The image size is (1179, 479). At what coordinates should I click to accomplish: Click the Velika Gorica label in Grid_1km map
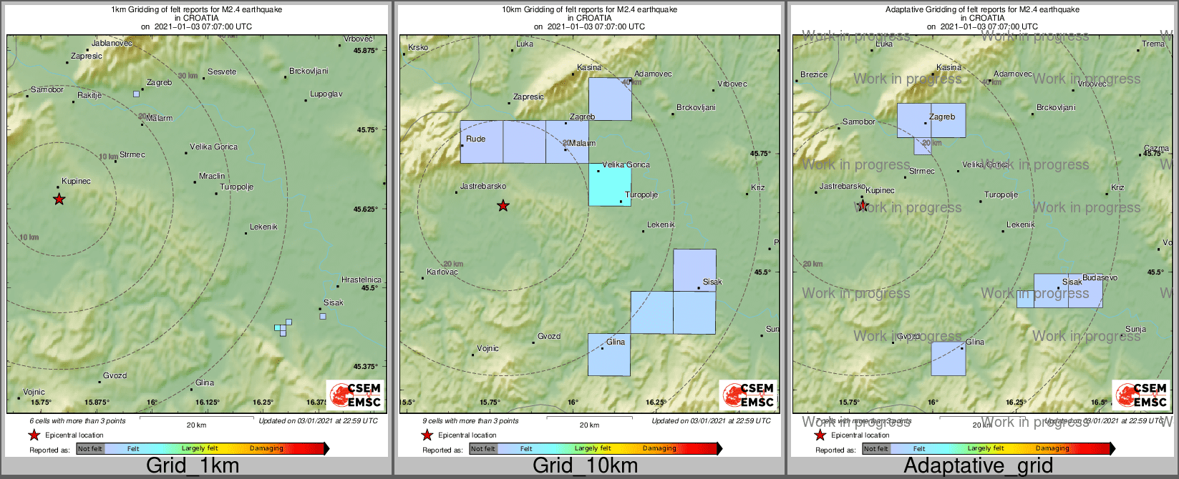(x=213, y=147)
